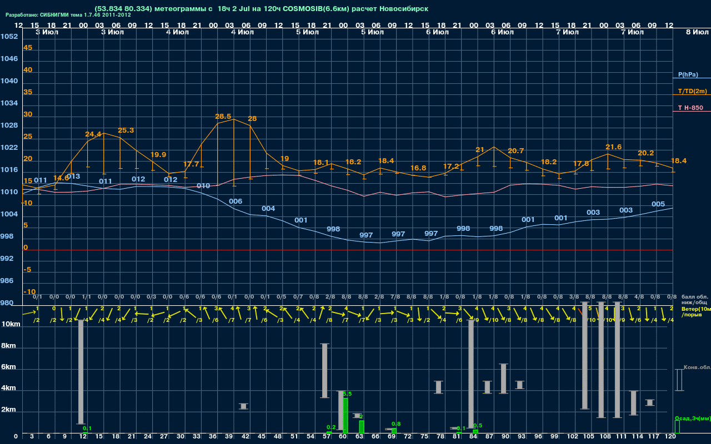
Task: Click the blue line sample above P(hPa)
Action: coord(692,78)
